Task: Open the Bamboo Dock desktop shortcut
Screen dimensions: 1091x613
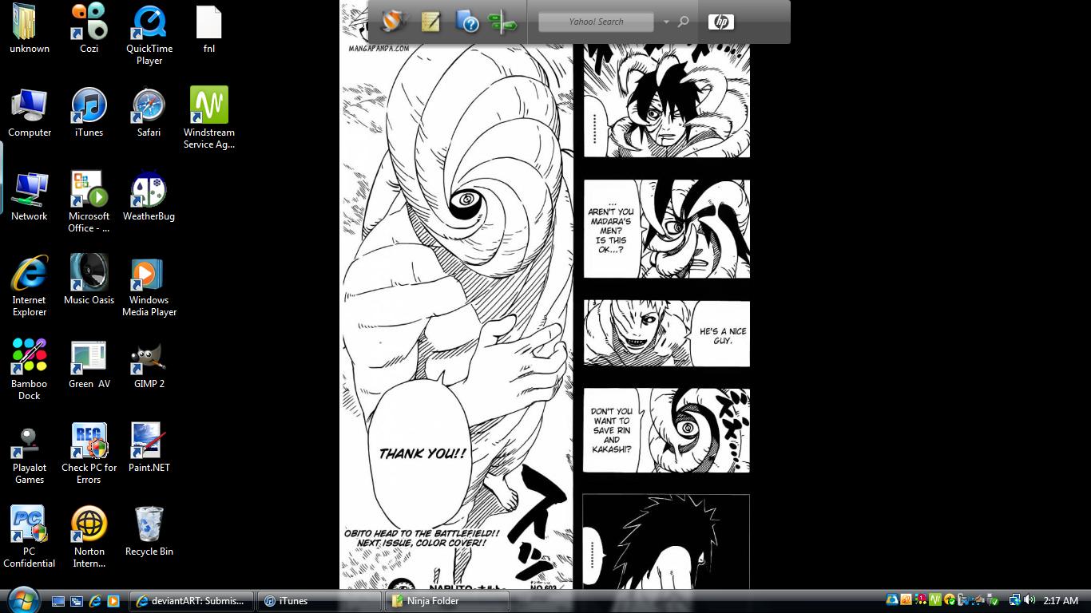Action: tap(30, 370)
